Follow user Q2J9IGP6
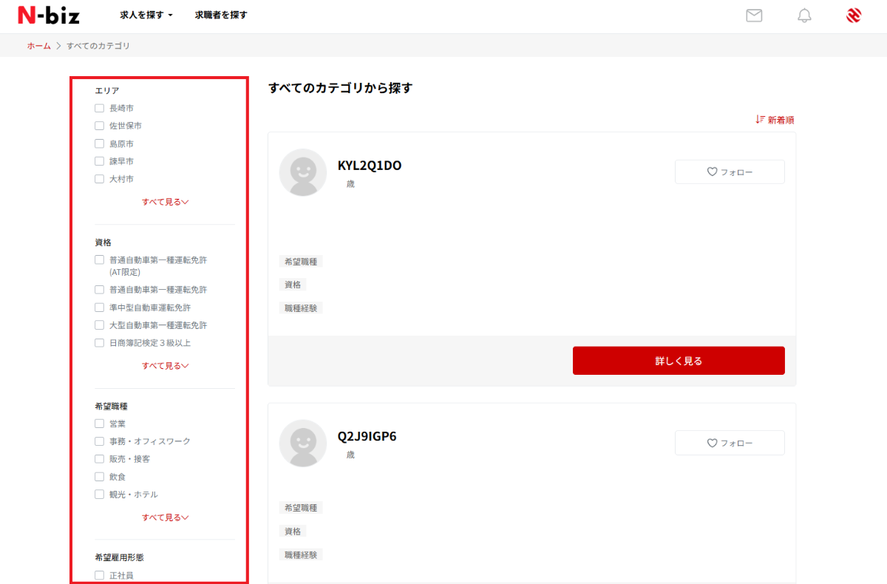 pyautogui.click(x=730, y=443)
